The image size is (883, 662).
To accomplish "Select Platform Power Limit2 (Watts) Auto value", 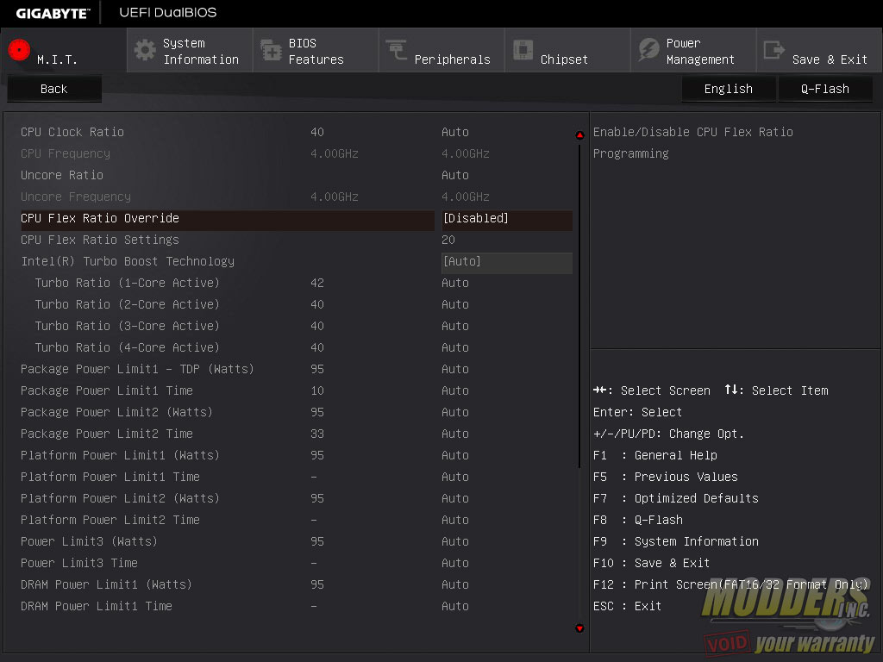I will [x=455, y=499].
